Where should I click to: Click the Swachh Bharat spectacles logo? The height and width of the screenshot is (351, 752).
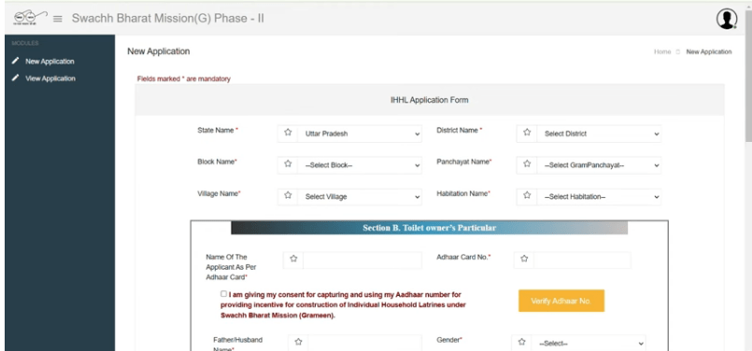click(x=30, y=19)
